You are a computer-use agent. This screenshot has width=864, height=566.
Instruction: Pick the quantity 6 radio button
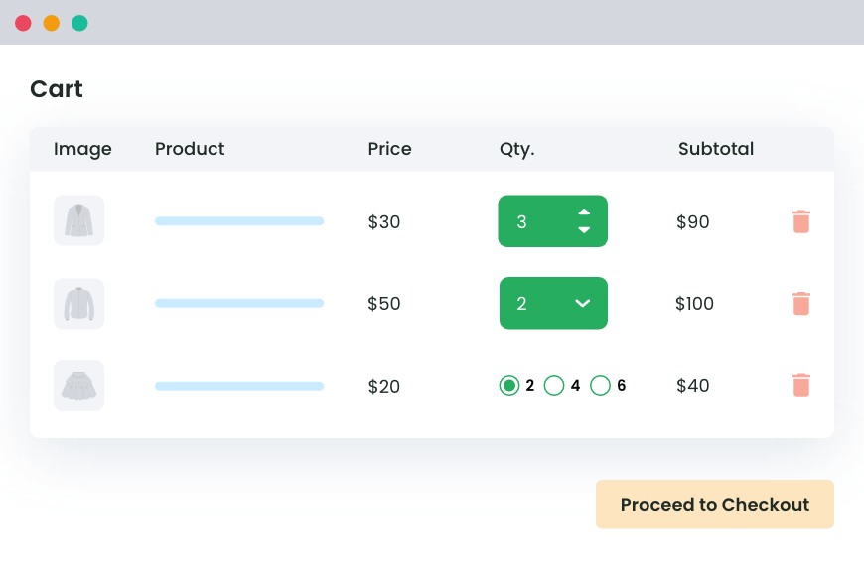600,385
